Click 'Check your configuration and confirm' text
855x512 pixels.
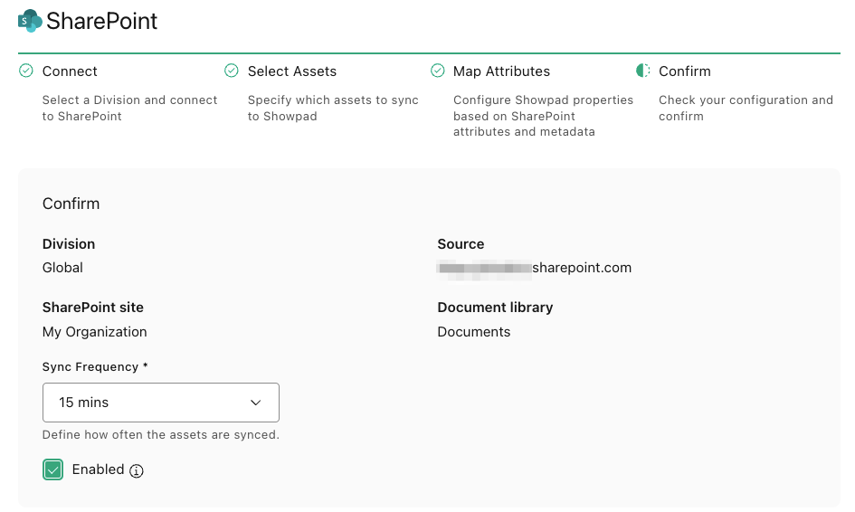tap(746, 108)
